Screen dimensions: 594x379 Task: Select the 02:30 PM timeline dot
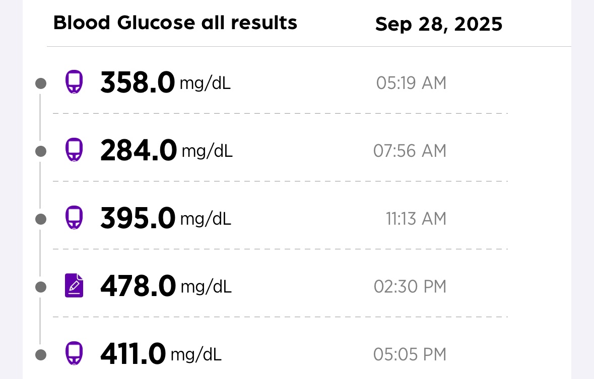(41, 287)
